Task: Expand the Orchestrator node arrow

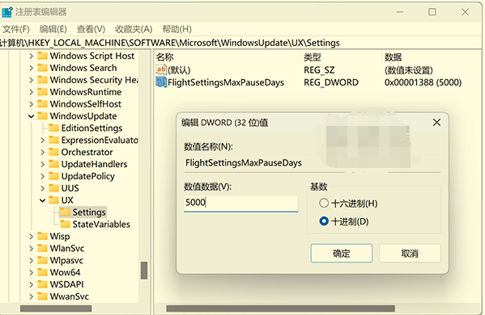Action: click(x=42, y=153)
